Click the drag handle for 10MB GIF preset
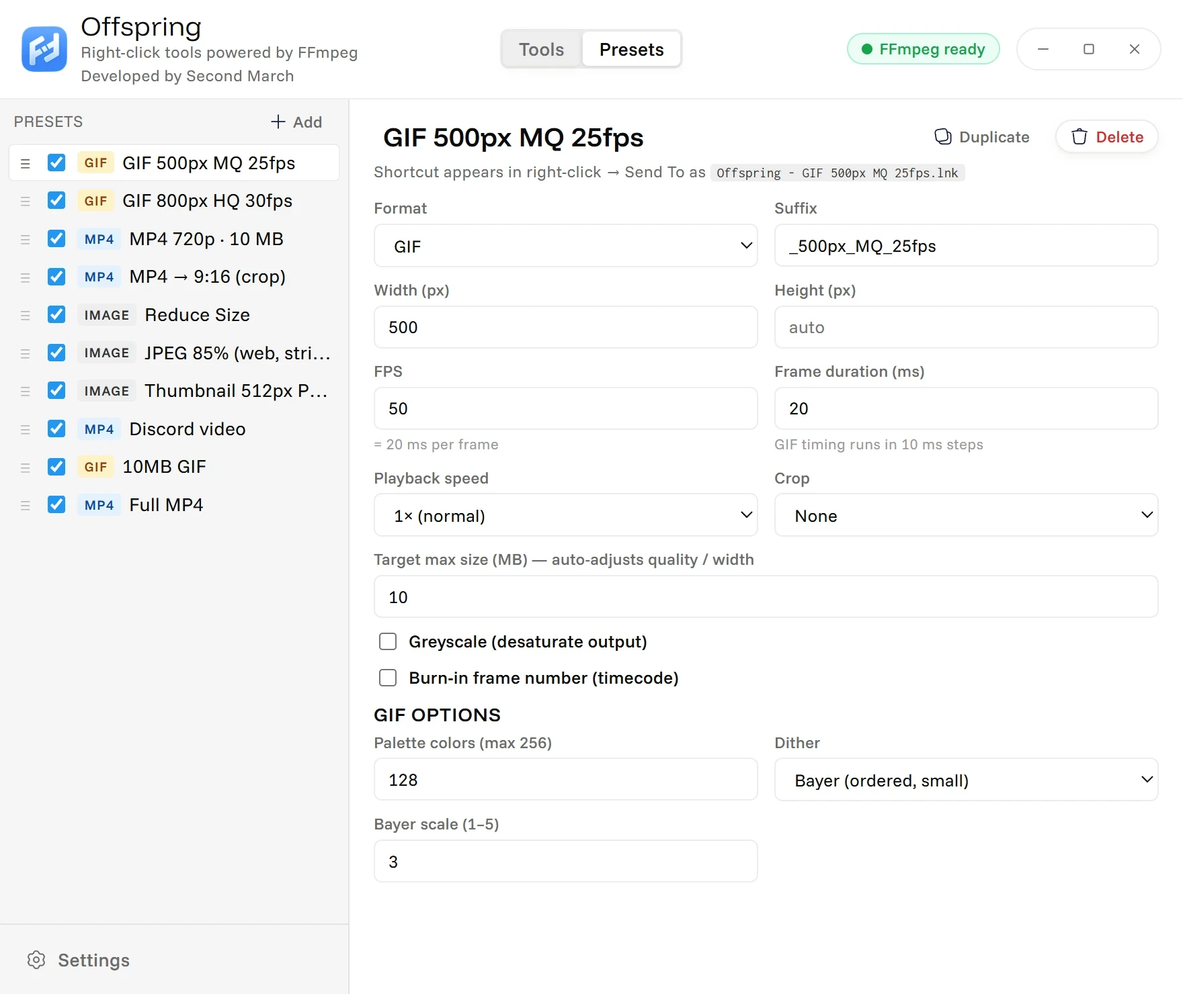This screenshot has width=1183, height=994. click(x=26, y=467)
